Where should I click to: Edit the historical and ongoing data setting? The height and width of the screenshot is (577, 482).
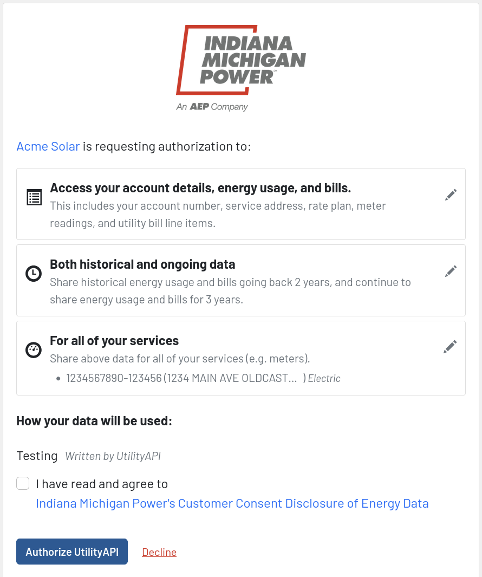(451, 271)
